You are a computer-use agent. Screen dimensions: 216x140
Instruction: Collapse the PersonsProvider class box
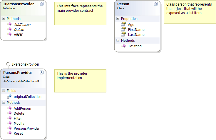tap(41, 72)
